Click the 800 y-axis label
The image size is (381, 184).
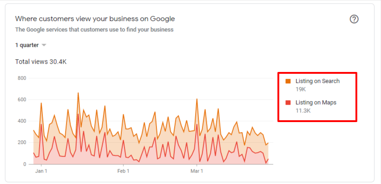(21, 78)
